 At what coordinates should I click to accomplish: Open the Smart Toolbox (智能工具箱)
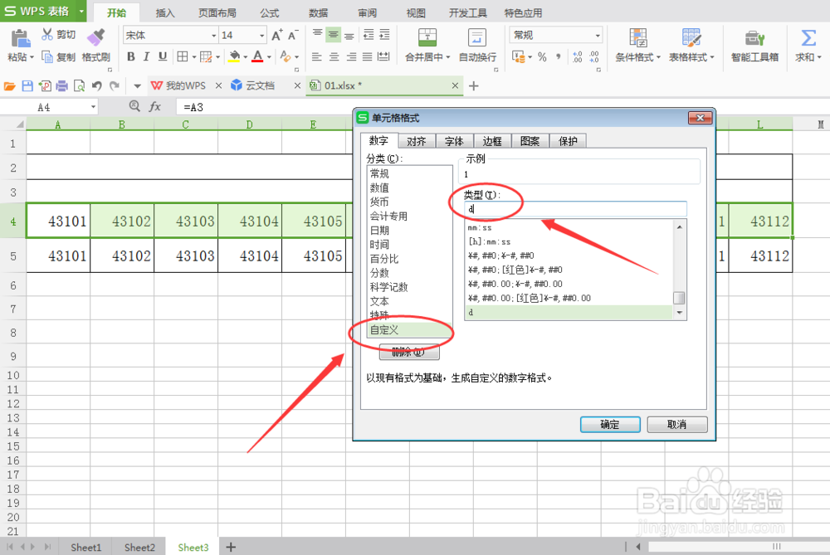coord(754,46)
